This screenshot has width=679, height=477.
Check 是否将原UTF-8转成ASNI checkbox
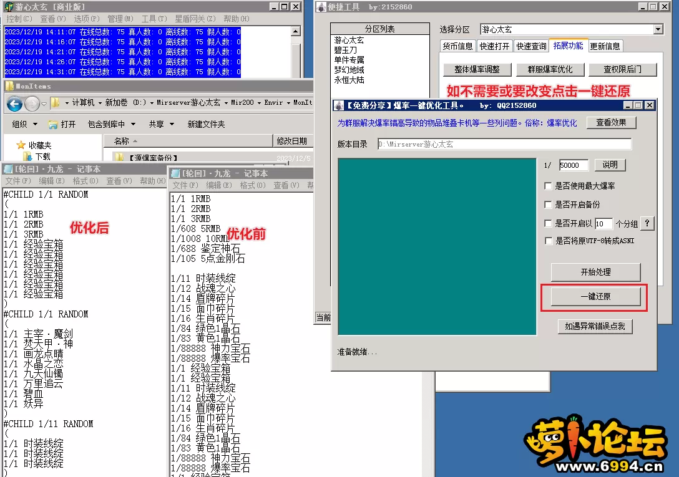pos(548,241)
